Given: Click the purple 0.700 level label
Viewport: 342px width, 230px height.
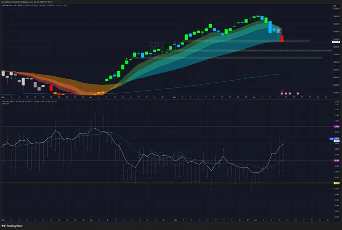Looking at the screenshot, I should point(337,160).
